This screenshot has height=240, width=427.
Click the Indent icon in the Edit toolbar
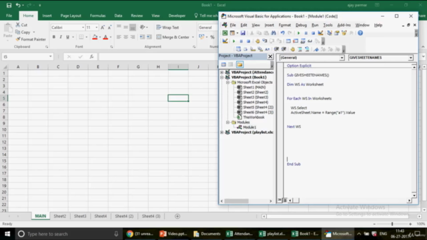(276, 49)
